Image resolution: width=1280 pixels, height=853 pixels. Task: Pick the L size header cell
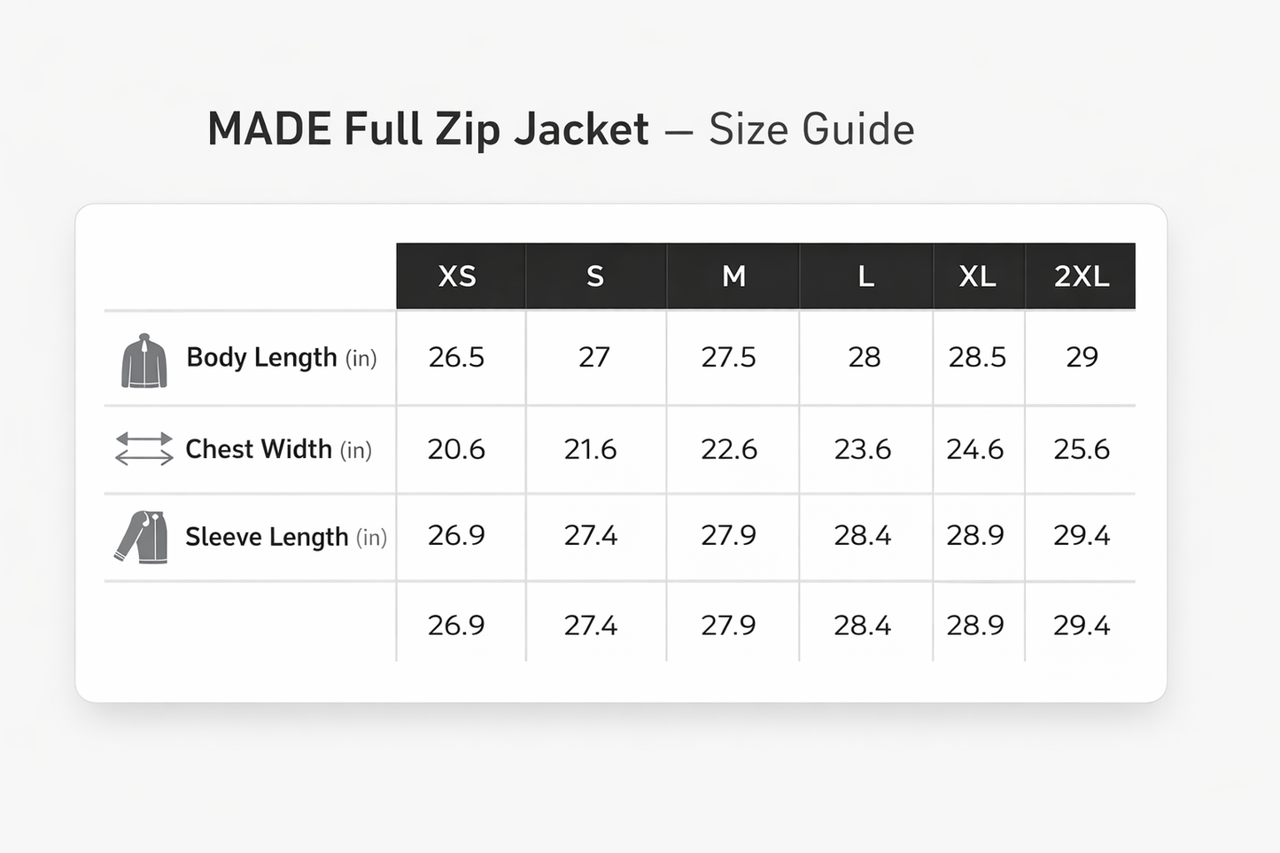[866, 276]
